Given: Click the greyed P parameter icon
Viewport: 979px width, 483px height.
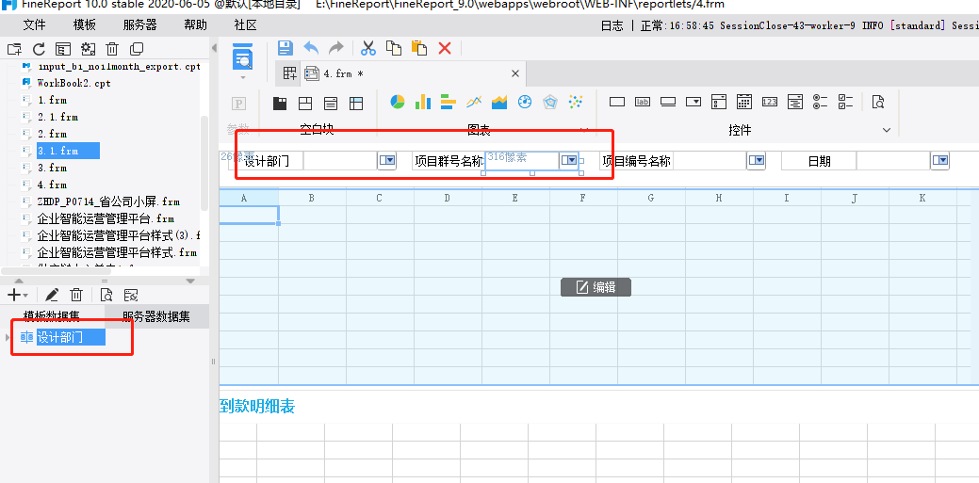Looking at the screenshot, I should point(238,104).
